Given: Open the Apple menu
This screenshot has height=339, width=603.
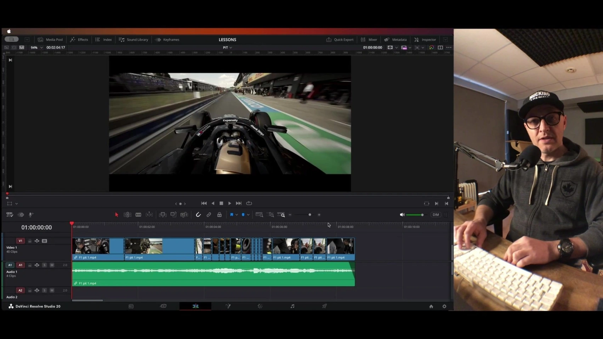Looking at the screenshot, I should coord(9,31).
